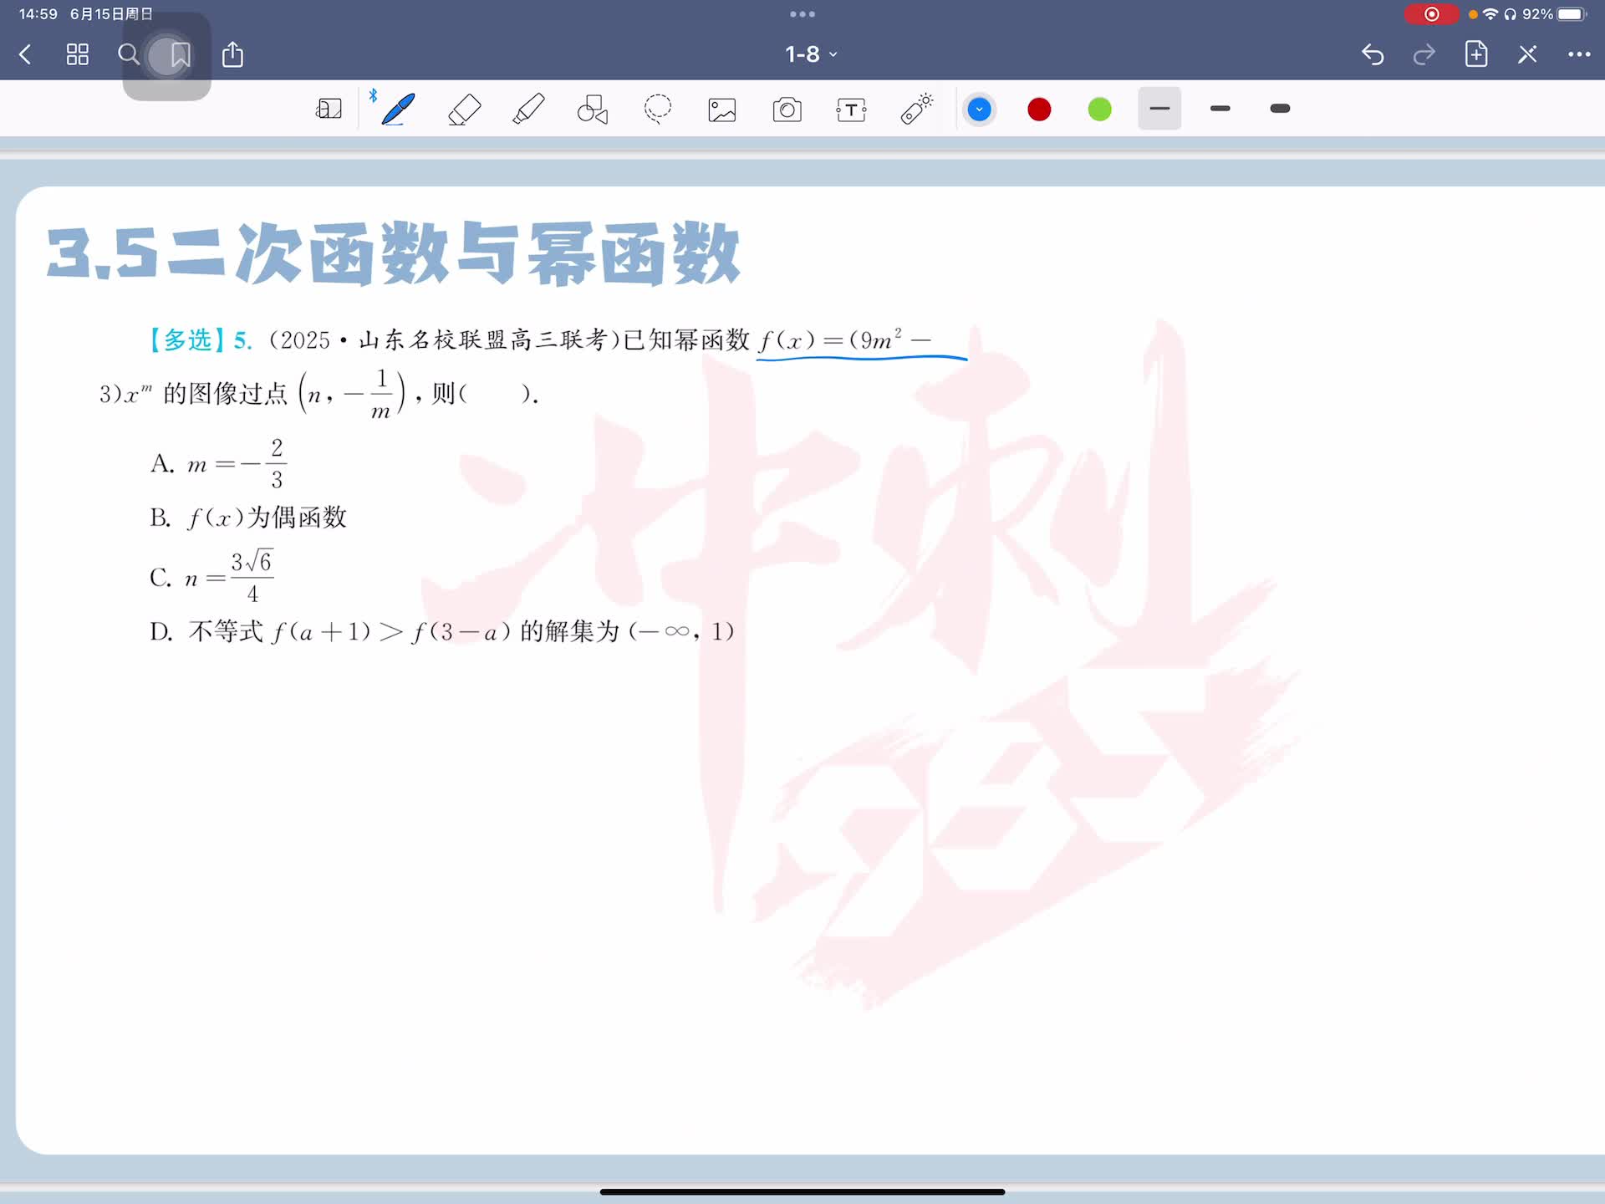The image size is (1605, 1204).
Task: Open the more options ellipsis menu
Action: [x=1578, y=55]
